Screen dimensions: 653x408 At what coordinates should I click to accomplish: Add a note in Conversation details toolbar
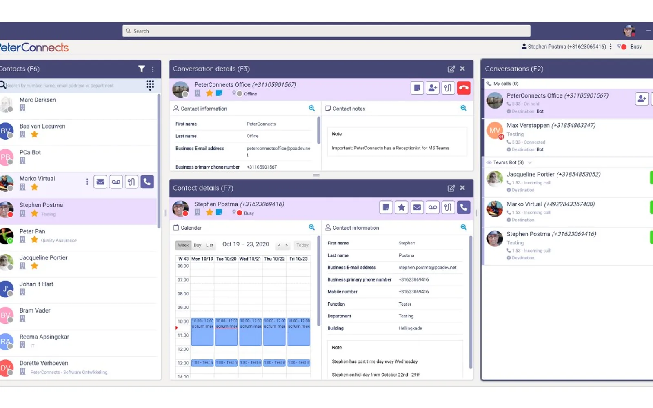[x=417, y=88]
